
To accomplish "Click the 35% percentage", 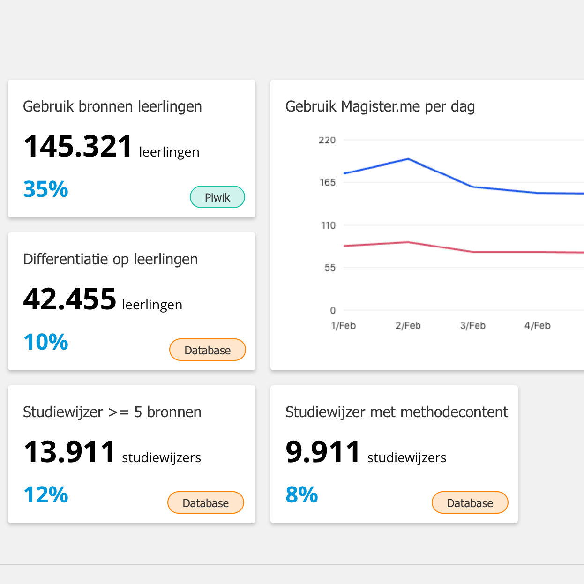I will [46, 189].
